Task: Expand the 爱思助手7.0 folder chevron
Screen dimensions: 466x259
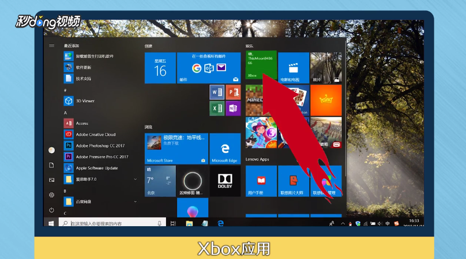Action: (135, 179)
